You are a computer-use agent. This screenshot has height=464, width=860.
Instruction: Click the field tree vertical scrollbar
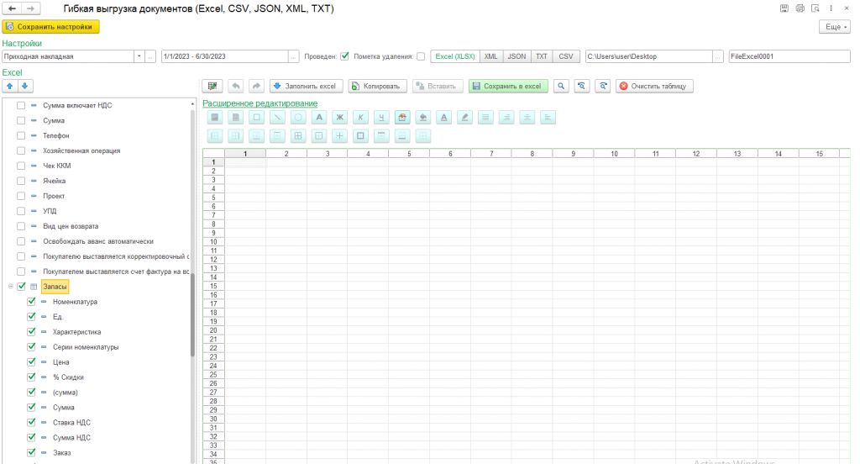click(192, 314)
